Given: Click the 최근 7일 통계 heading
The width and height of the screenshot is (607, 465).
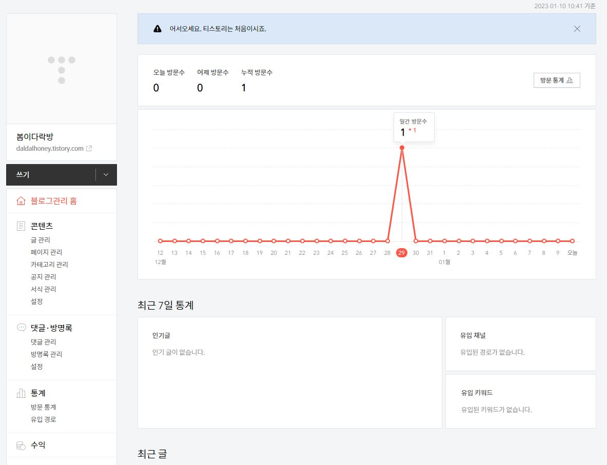Looking at the screenshot, I should tap(166, 305).
